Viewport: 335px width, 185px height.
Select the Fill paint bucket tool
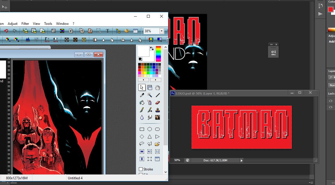click(142, 102)
